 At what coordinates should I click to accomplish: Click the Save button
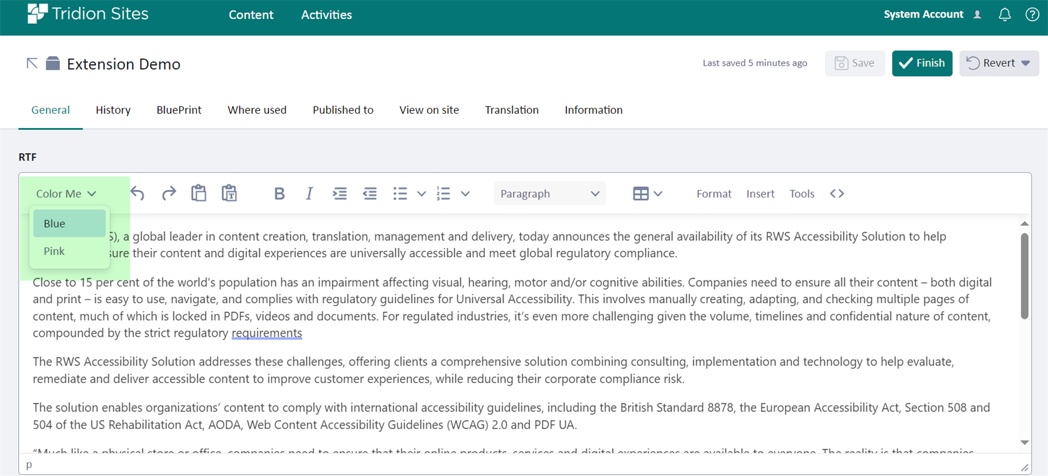click(855, 63)
